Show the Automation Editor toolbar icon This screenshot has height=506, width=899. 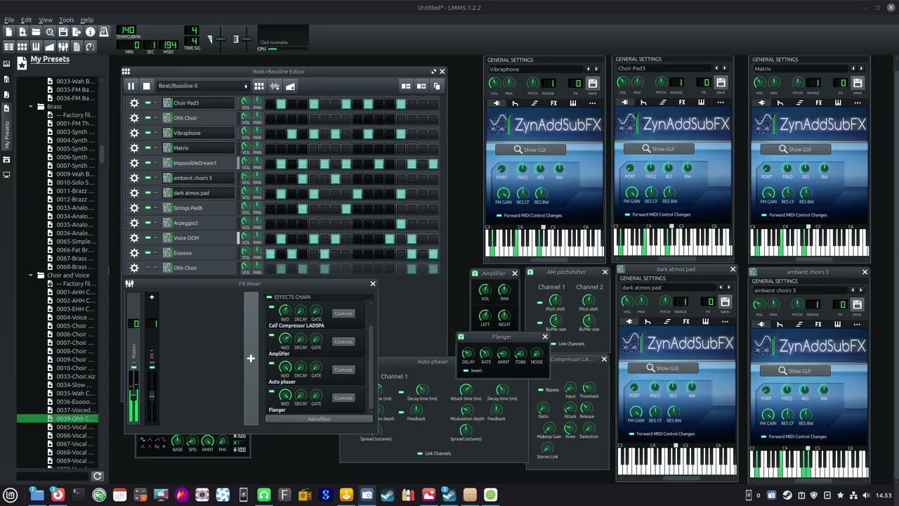[x=50, y=46]
